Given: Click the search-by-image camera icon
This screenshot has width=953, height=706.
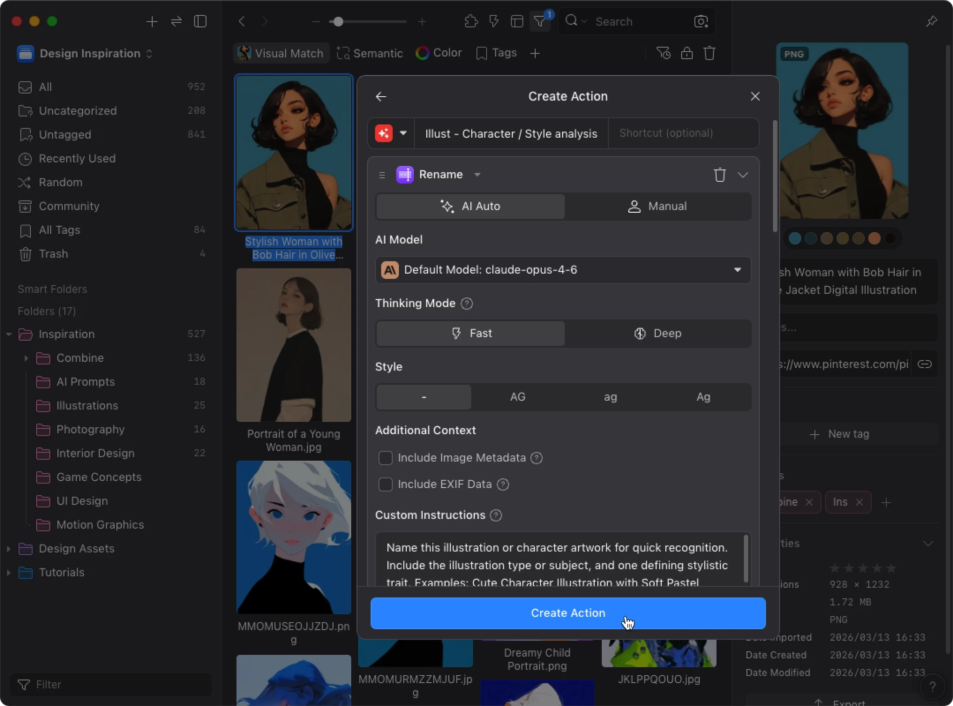Looking at the screenshot, I should [701, 21].
